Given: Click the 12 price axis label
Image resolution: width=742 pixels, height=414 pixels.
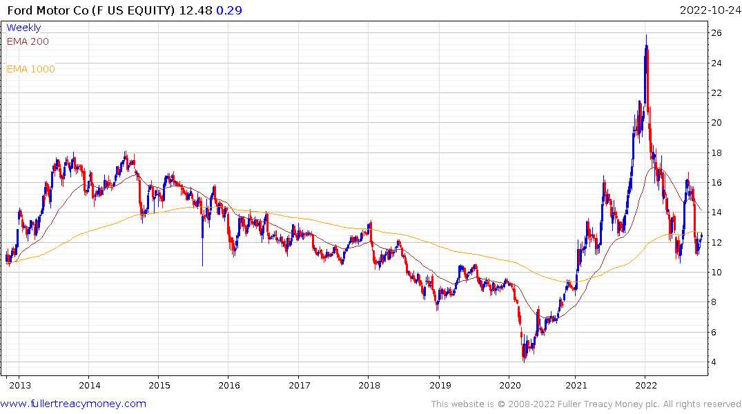Looking at the screenshot, I should [x=716, y=242].
